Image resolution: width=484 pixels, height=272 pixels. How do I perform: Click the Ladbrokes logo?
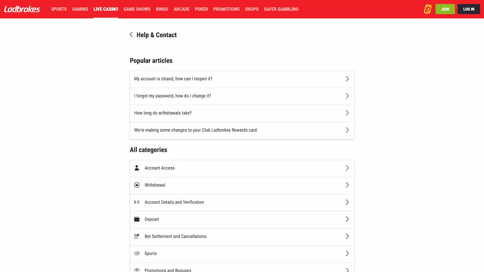click(22, 9)
